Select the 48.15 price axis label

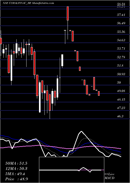[121, 99]
